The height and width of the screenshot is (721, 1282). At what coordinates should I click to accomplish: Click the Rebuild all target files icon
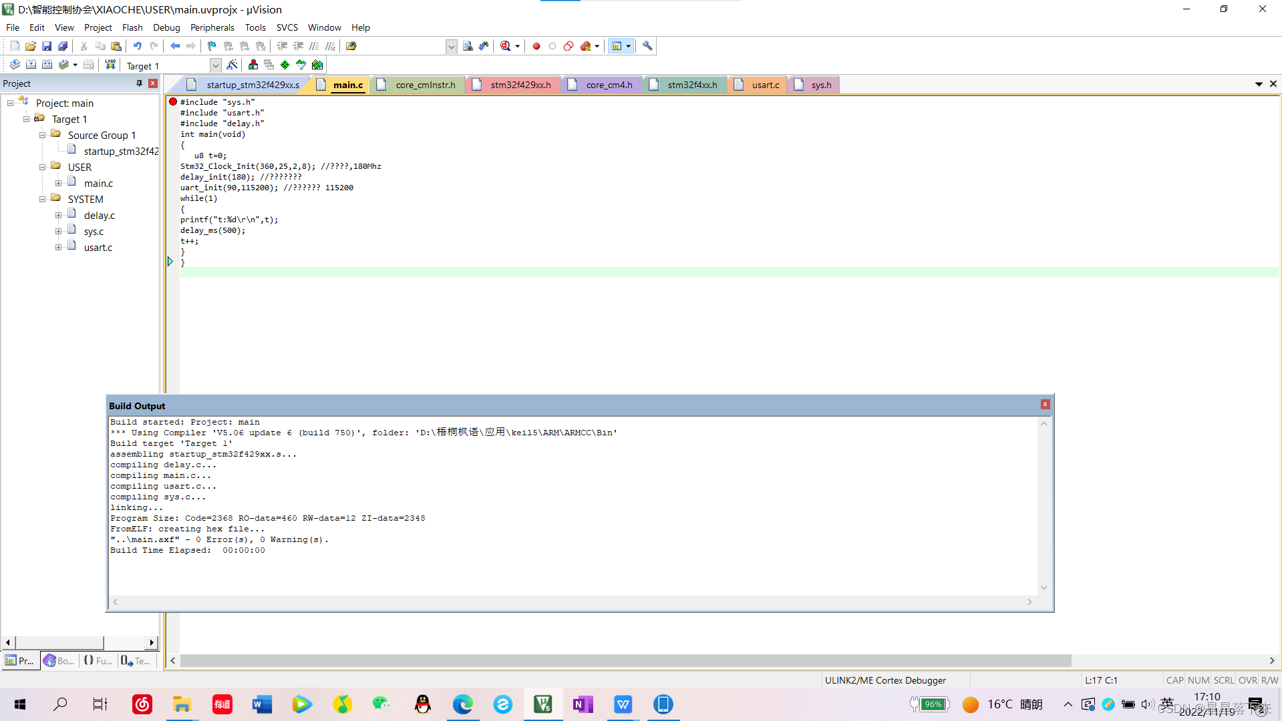click(47, 64)
